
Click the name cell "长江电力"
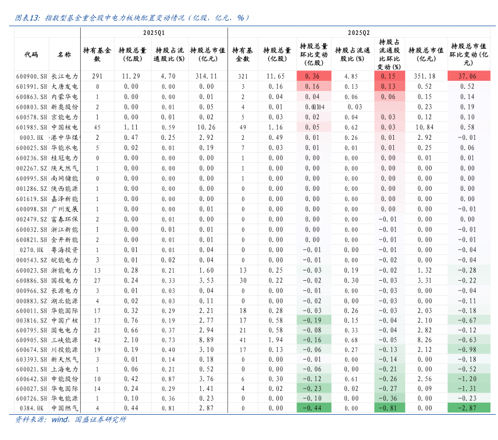(x=65, y=76)
